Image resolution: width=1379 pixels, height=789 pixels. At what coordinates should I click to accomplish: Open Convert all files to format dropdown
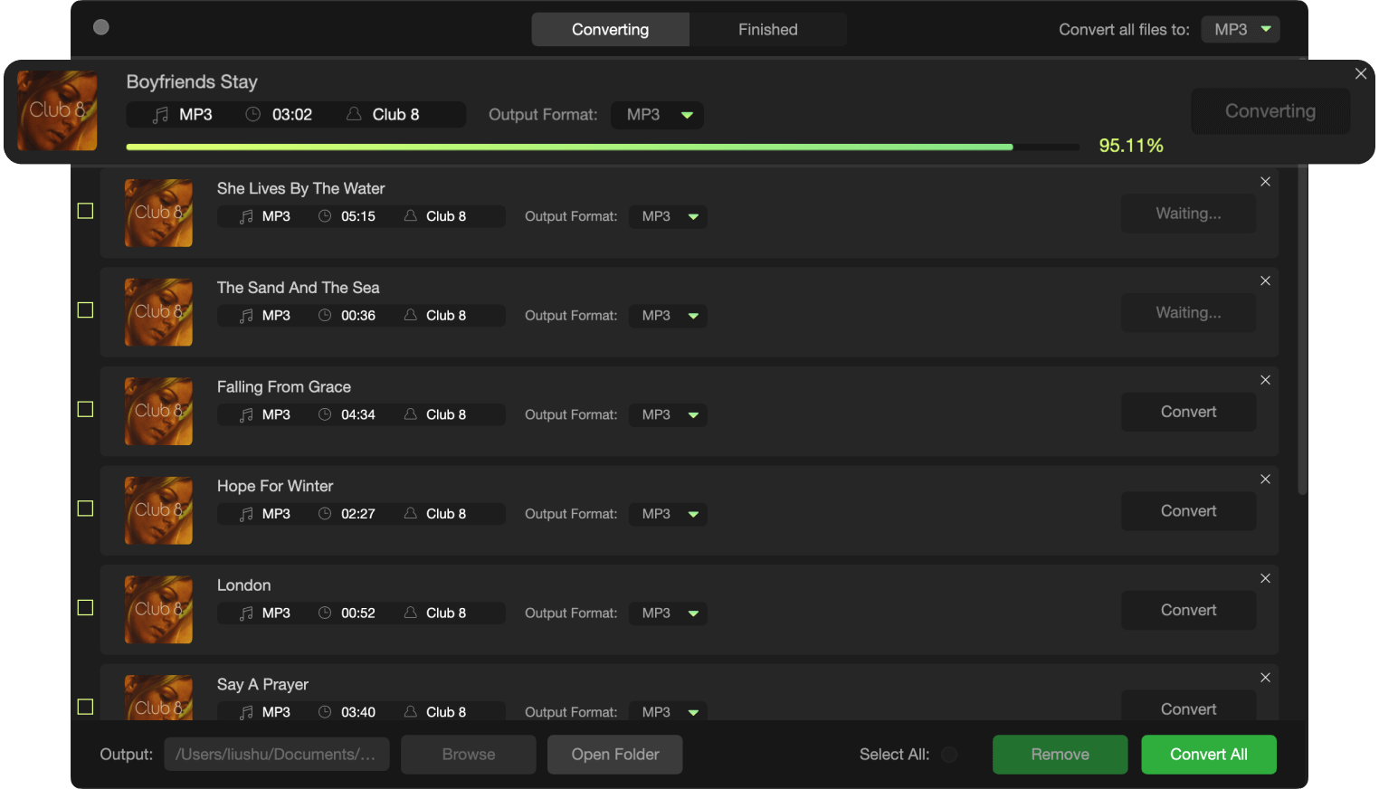[1241, 30]
